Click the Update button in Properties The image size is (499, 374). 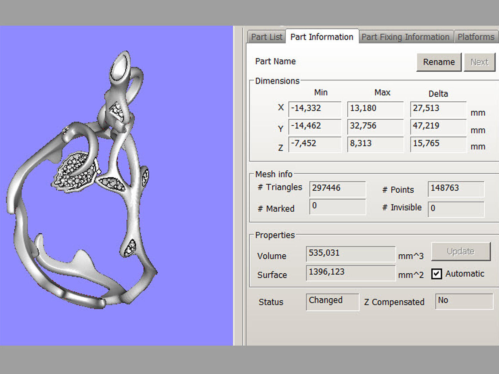pos(460,252)
